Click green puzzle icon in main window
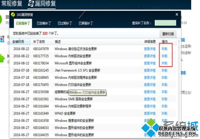Screen dimensions: 200x139 [x=2, y=58]
